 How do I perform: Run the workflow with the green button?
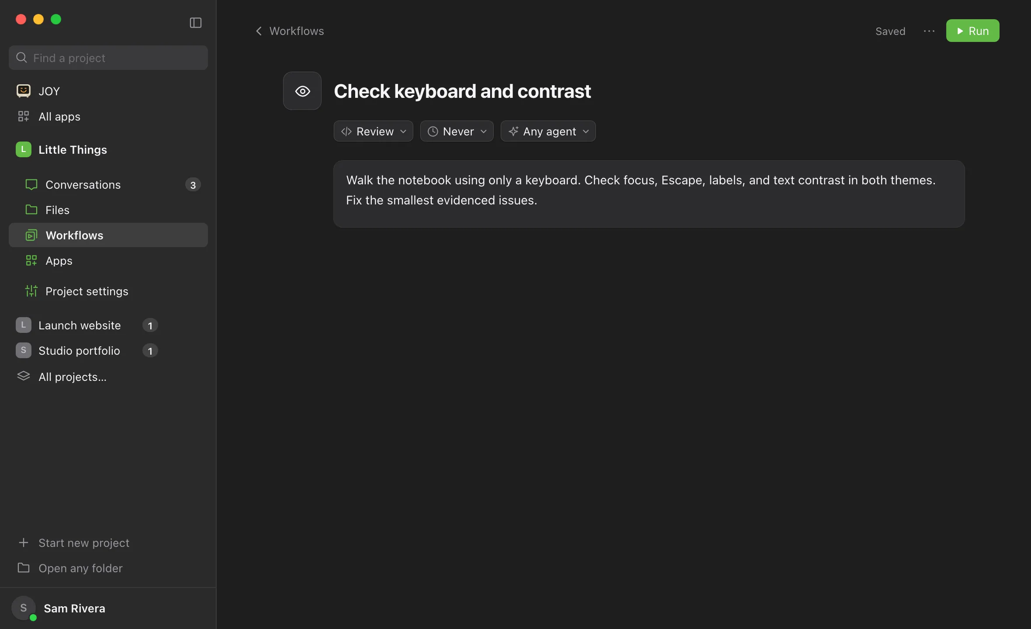972,31
